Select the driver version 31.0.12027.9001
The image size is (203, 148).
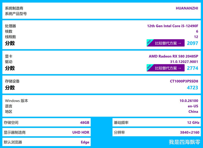point(184,62)
